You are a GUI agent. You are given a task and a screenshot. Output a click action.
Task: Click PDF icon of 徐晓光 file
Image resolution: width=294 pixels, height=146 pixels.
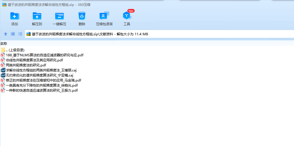point(3,85)
